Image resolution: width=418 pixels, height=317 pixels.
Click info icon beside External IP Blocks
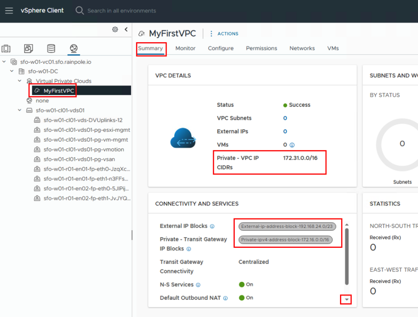pyautogui.click(x=212, y=226)
